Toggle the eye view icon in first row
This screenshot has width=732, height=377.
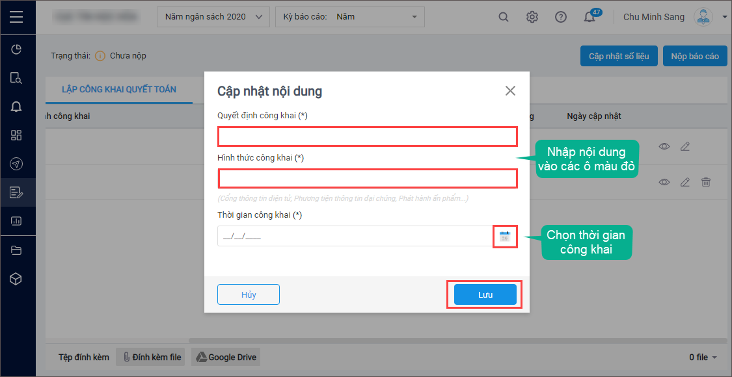click(664, 146)
